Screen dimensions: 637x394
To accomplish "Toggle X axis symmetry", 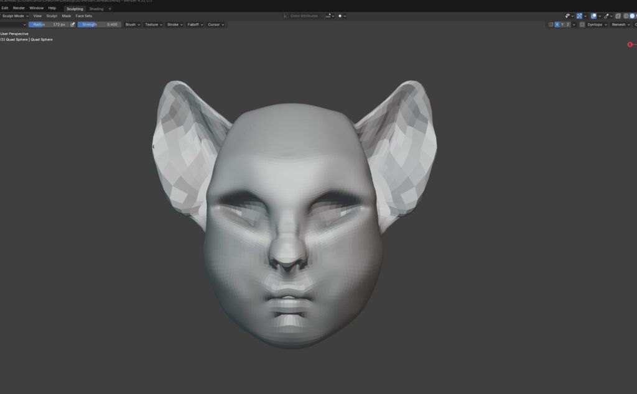I will [557, 25].
